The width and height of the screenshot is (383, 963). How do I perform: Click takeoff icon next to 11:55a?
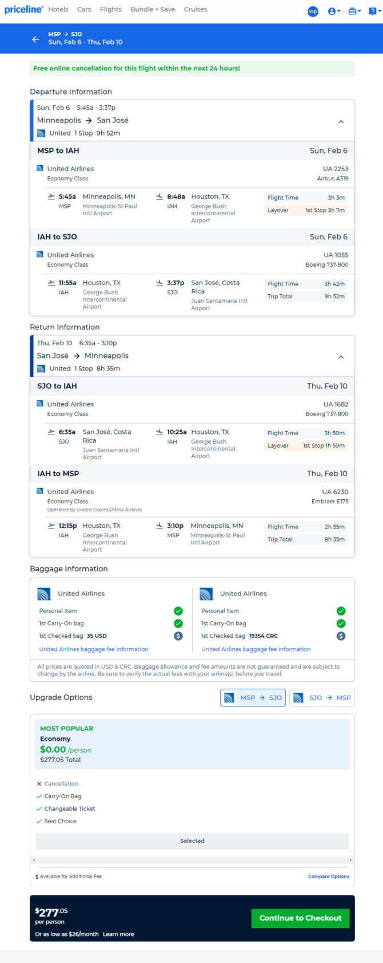[x=51, y=283]
